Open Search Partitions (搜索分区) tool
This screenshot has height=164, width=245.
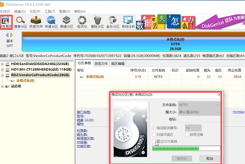[21, 22]
